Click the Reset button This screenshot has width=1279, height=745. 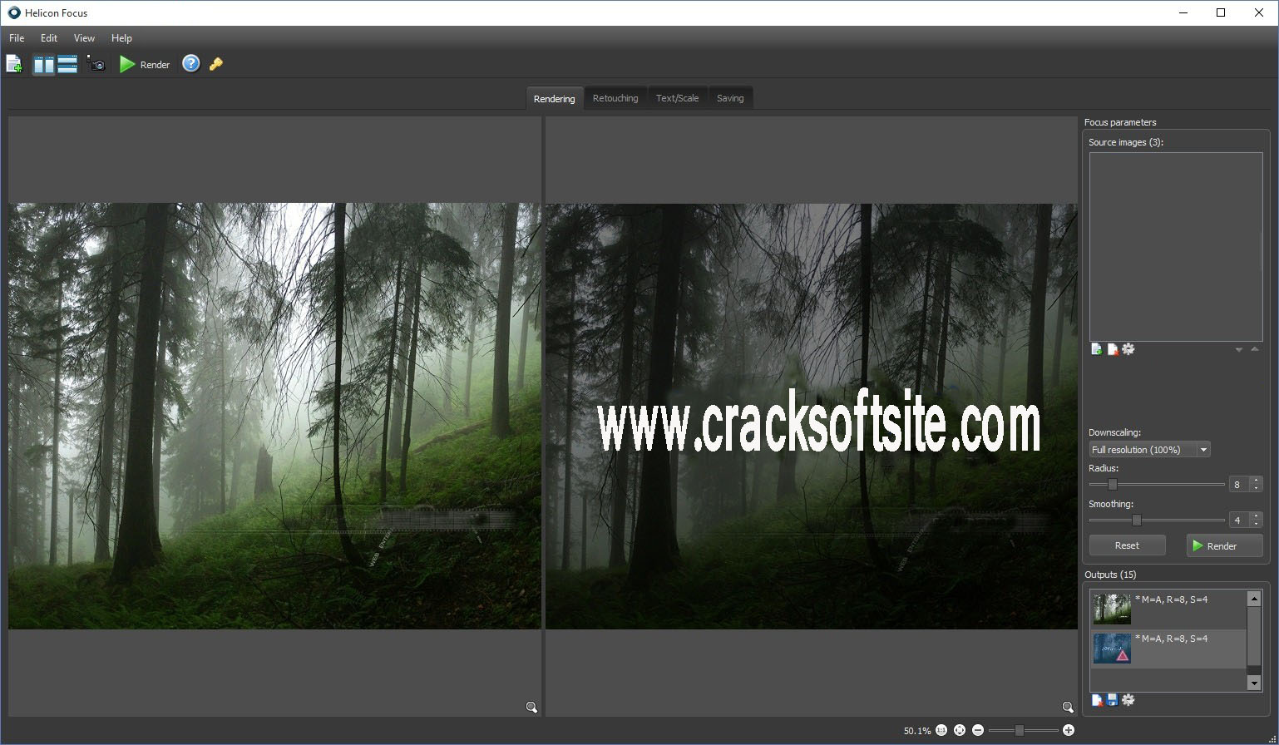1128,545
